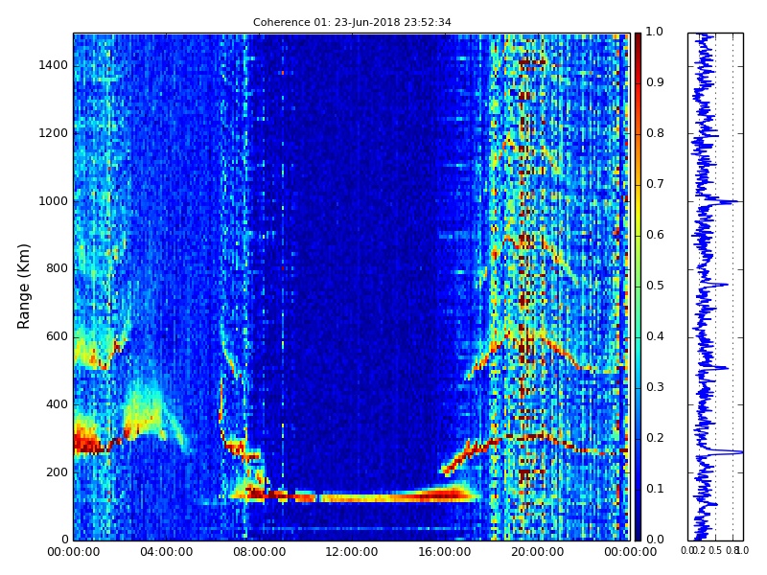This screenshot has width=767, height=575.
Task: Click the 0.6 colorbar label
Action: click(655, 235)
